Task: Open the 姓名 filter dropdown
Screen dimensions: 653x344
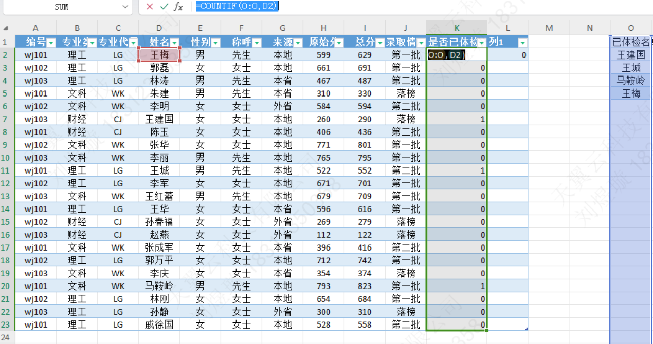Action: (174, 43)
